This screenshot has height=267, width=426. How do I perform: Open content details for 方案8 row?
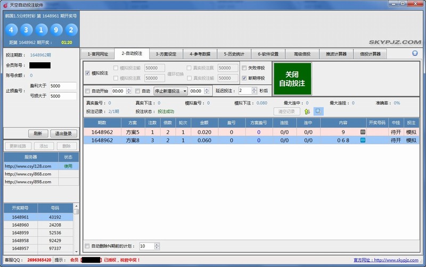363,140
